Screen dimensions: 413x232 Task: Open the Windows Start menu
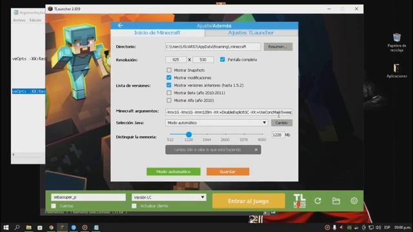[x=6, y=227]
